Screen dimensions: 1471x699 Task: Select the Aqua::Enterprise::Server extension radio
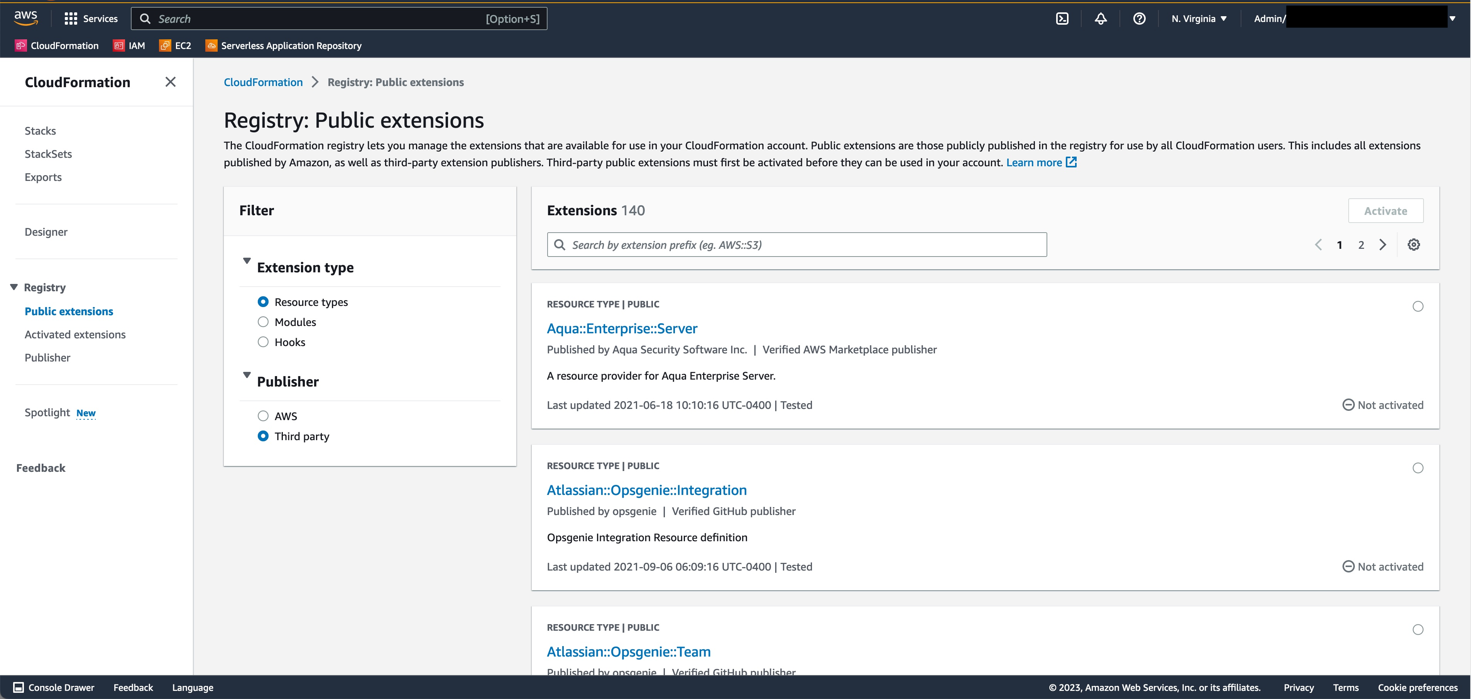pos(1417,307)
